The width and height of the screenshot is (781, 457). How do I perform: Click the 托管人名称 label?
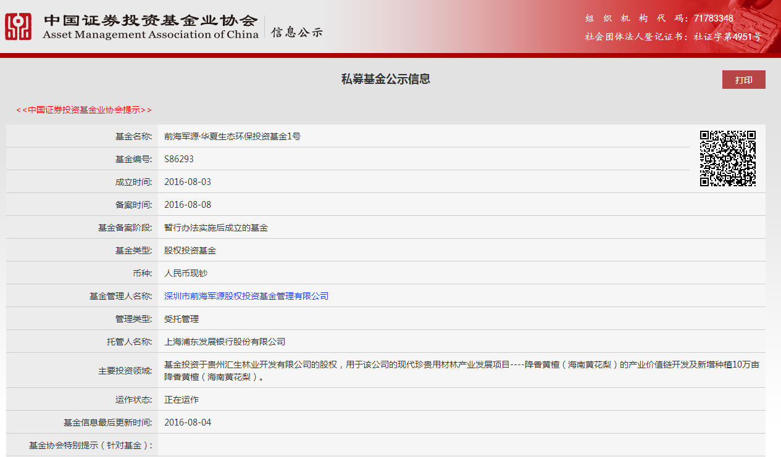[129, 342]
